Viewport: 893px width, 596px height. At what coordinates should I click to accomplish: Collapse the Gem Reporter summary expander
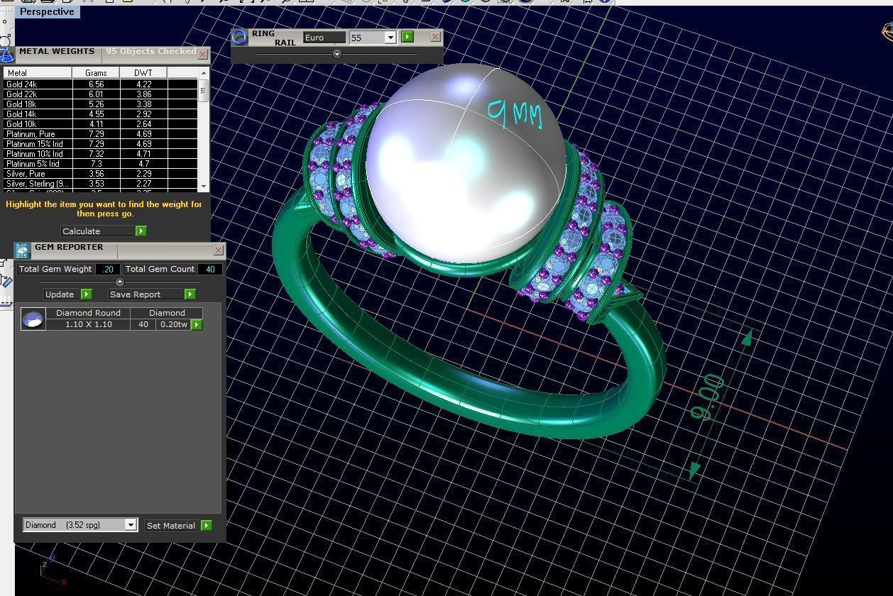click(x=119, y=282)
